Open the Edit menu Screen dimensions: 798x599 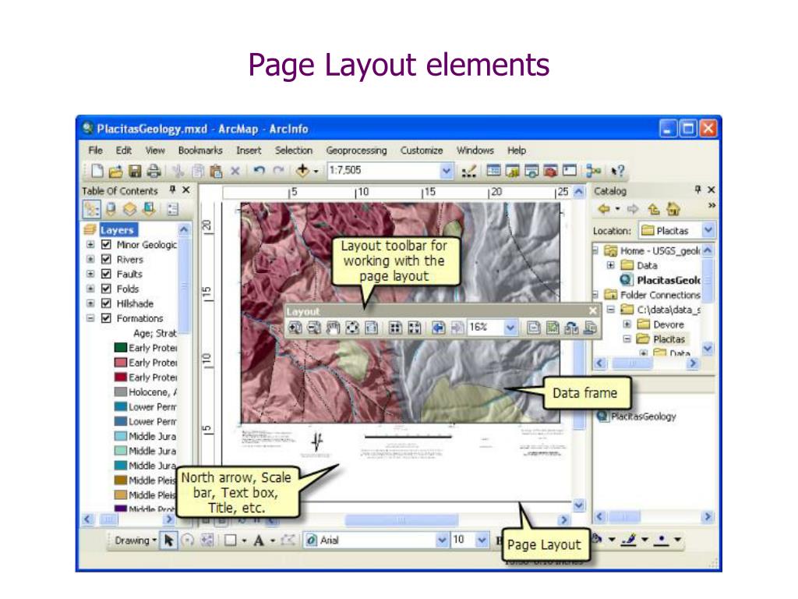click(124, 151)
